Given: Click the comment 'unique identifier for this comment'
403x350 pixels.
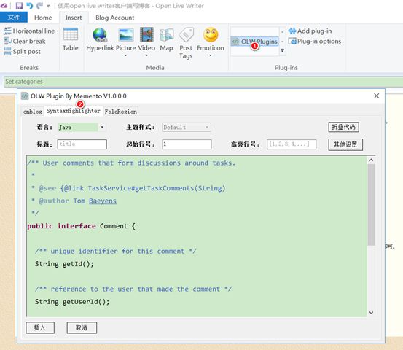Looking at the screenshot, I should [118, 252].
